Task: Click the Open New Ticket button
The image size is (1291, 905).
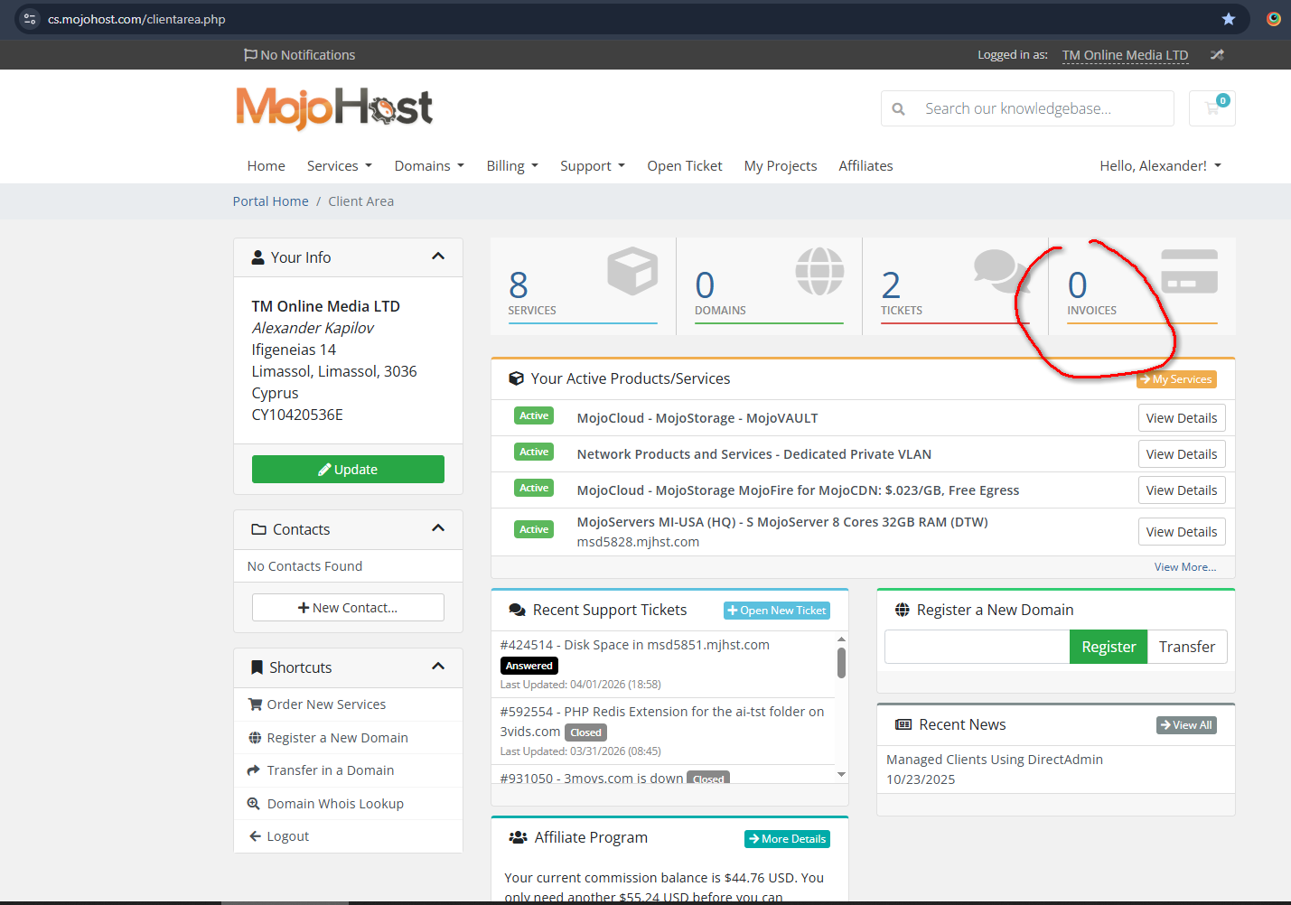Action: (777, 611)
